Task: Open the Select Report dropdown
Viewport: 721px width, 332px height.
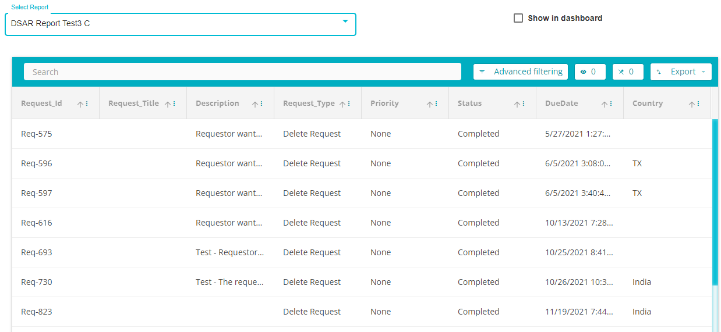Action: tap(181, 24)
